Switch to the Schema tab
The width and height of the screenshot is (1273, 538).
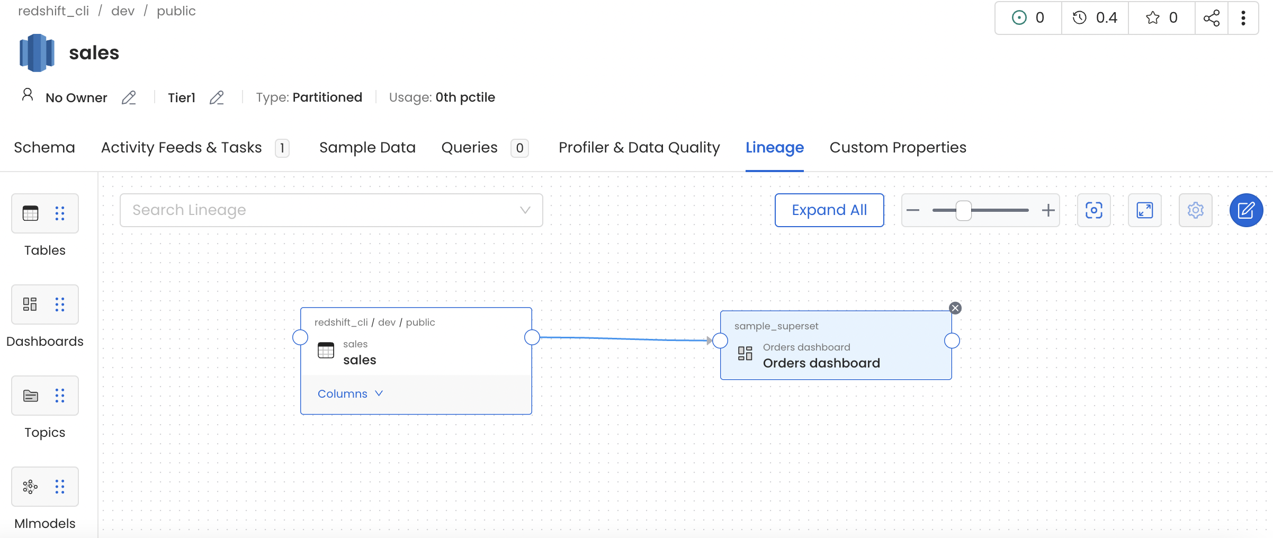coord(44,147)
